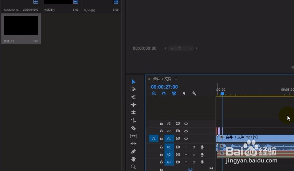The height and width of the screenshot is (171, 294).
Task: Add a marker with shield icon
Action: click(x=184, y=94)
